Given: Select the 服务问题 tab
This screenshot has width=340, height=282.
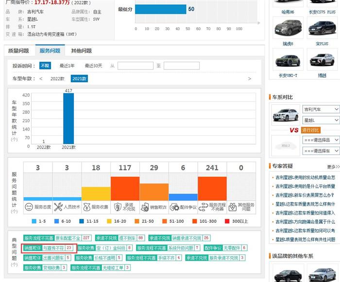Looking at the screenshot, I should (x=50, y=50).
